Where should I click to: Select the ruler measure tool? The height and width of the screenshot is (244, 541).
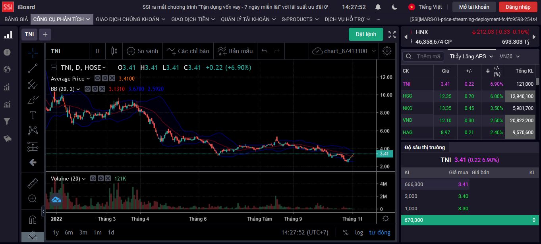click(x=33, y=183)
